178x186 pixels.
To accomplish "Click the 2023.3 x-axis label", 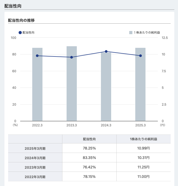I will (72, 125).
